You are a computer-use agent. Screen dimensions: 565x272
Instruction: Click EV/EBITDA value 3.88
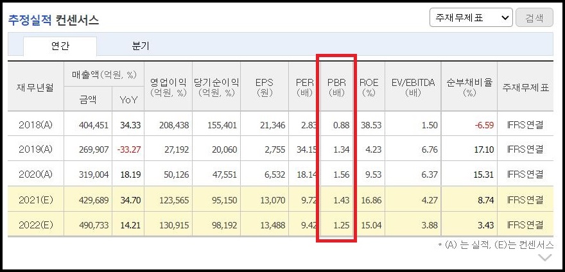[430, 226]
